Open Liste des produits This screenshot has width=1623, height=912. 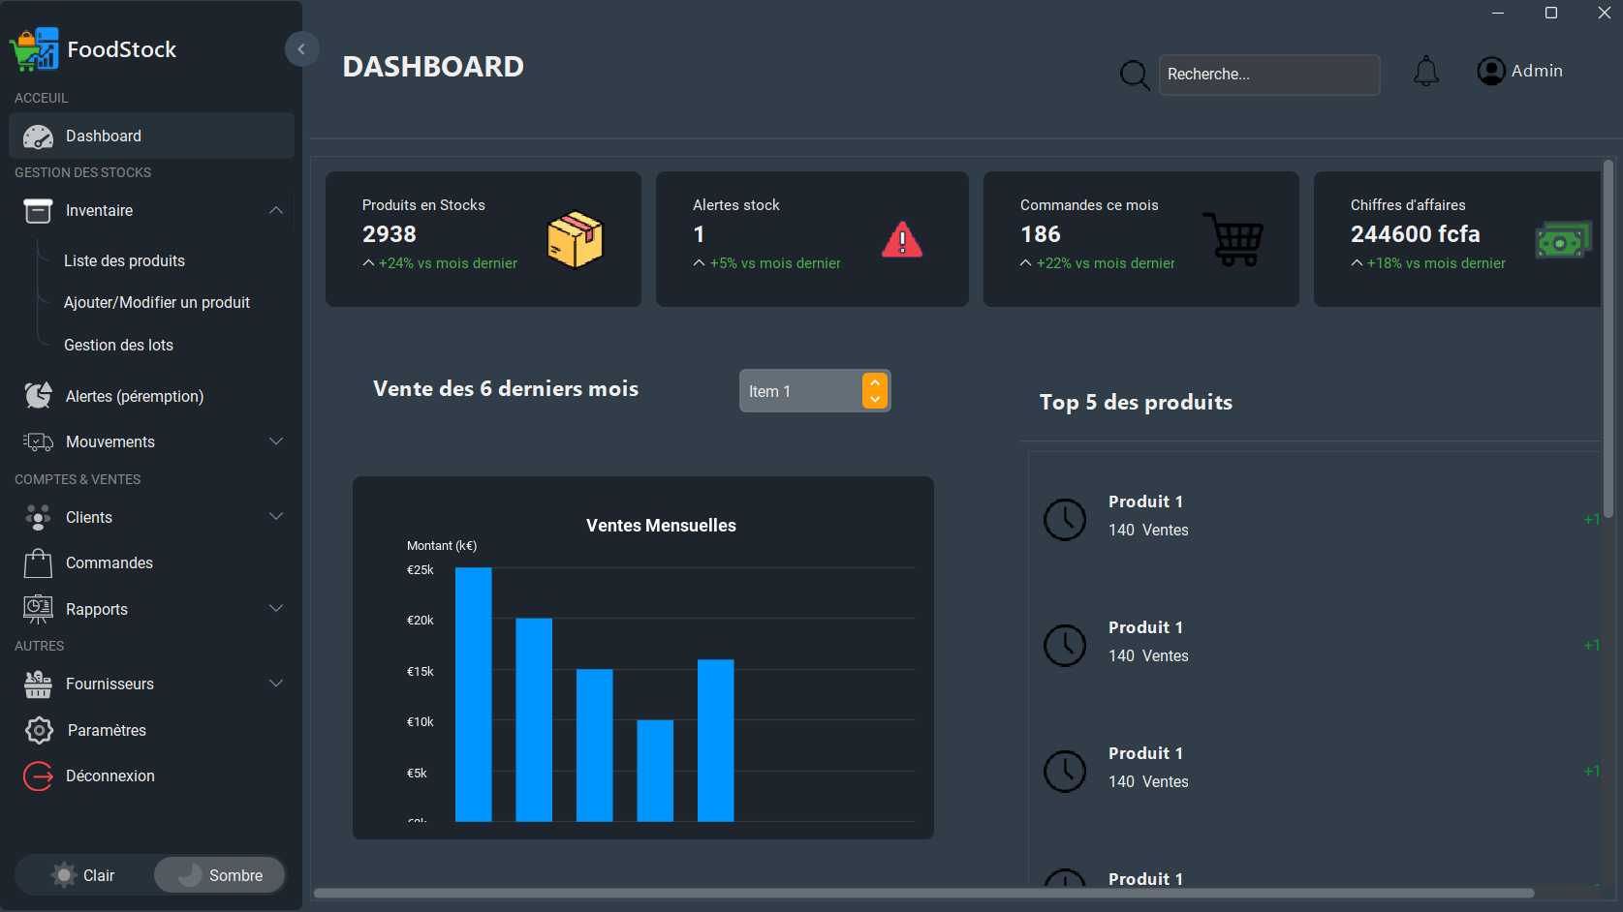(124, 260)
